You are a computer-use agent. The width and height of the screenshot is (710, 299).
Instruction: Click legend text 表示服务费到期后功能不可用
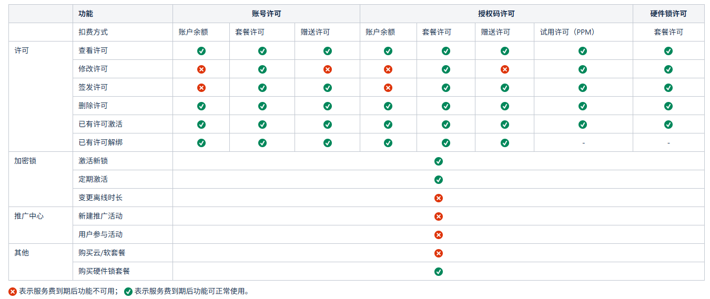[66, 292]
